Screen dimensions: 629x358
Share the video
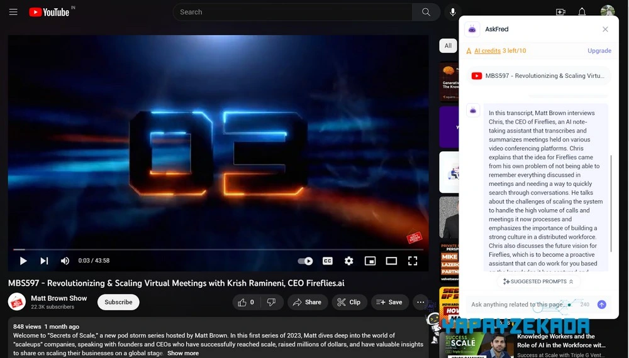pos(308,302)
